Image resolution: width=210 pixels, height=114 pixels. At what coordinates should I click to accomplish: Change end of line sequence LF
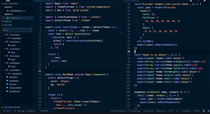point(178,111)
